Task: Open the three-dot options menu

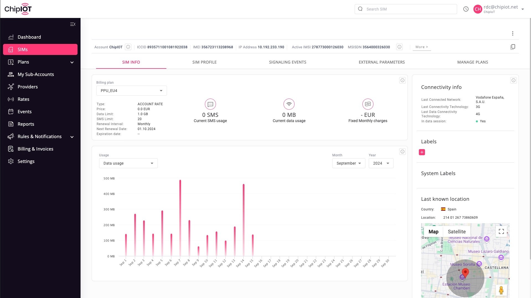Action: click(x=513, y=33)
